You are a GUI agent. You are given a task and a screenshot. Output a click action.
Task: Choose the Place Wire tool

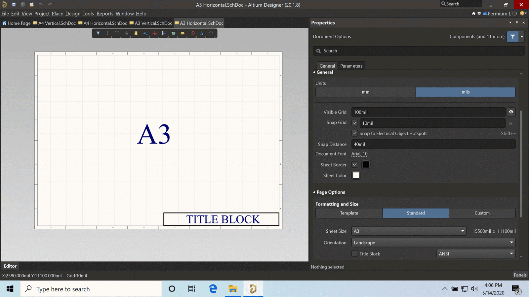[x=145, y=33]
